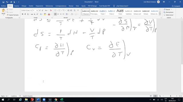183x102 pixels.
Task: Clear all formatting eraser icon
Action: tap(51, 10)
